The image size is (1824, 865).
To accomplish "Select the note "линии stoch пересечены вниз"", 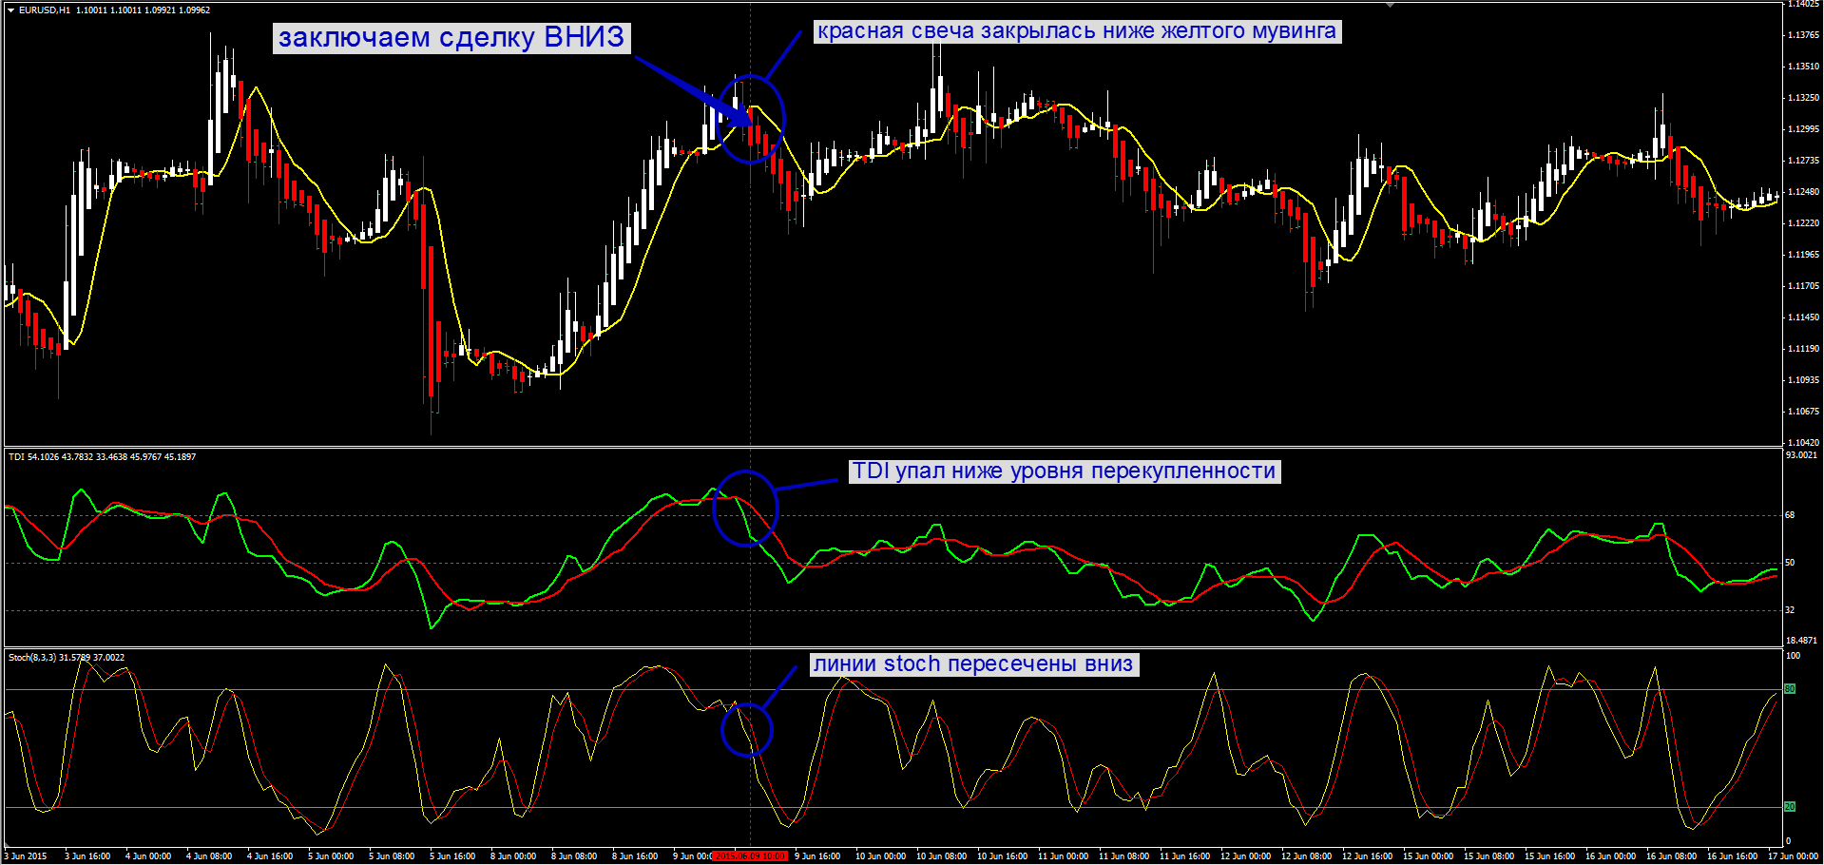I will [x=974, y=664].
